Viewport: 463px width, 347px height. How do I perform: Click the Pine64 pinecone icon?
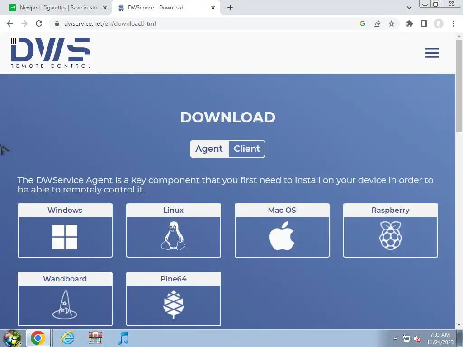pyautogui.click(x=173, y=305)
